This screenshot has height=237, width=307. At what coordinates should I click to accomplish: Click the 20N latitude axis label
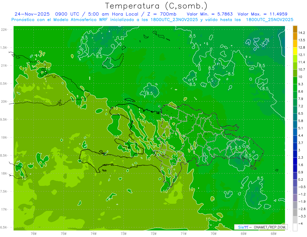click(x=4, y=101)
